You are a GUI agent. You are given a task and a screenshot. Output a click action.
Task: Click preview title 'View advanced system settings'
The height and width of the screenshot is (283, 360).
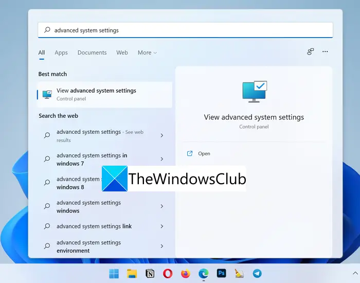254,117
